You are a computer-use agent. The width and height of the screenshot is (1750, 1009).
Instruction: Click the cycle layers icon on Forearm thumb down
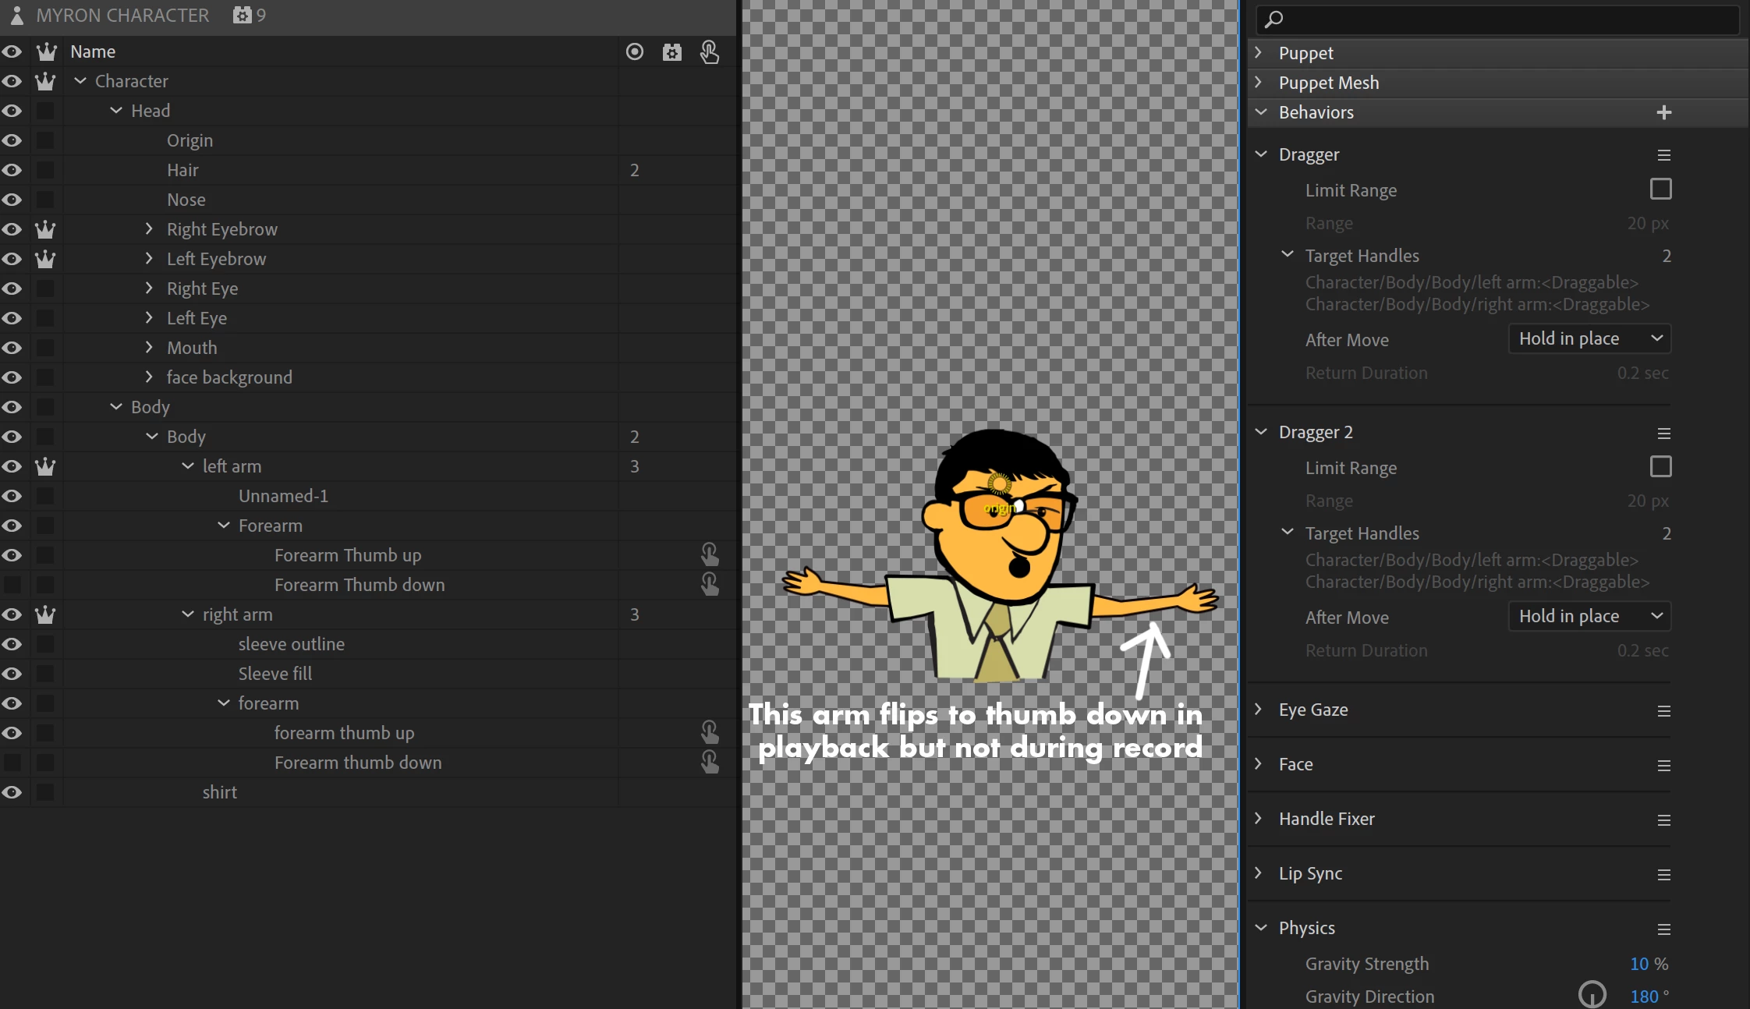click(709, 762)
